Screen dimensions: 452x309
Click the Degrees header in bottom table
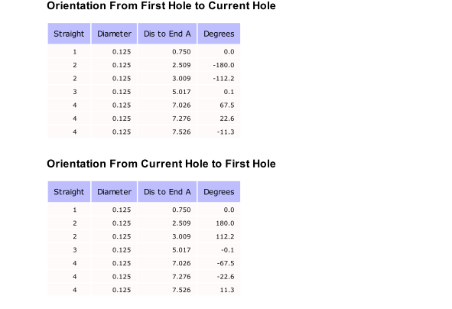[219, 192]
